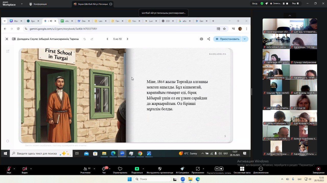Image resolution: width=327 pixels, height=183 pixels.
Task: Pause storybook narration with Приостановить
Action: (x=227, y=39)
